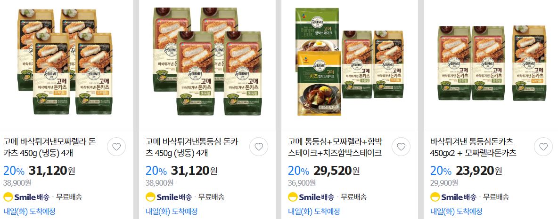Open title 고메 바삭튀겨낸통등심 돈카츠 450g
Viewport: 558px width, 219px height.
click(192, 147)
